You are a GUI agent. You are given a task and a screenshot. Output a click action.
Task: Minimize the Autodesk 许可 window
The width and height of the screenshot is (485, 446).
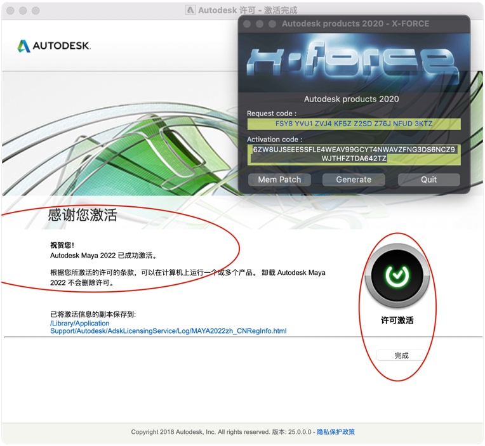pyautogui.click(x=23, y=11)
